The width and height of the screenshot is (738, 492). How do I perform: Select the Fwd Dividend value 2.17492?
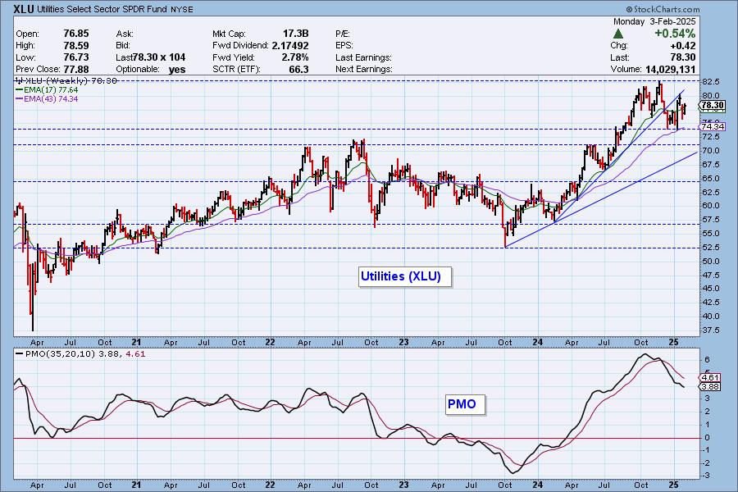click(290, 45)
